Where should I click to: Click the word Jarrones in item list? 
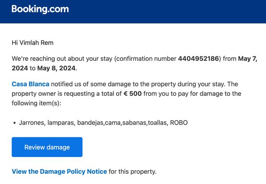(32, 123)
